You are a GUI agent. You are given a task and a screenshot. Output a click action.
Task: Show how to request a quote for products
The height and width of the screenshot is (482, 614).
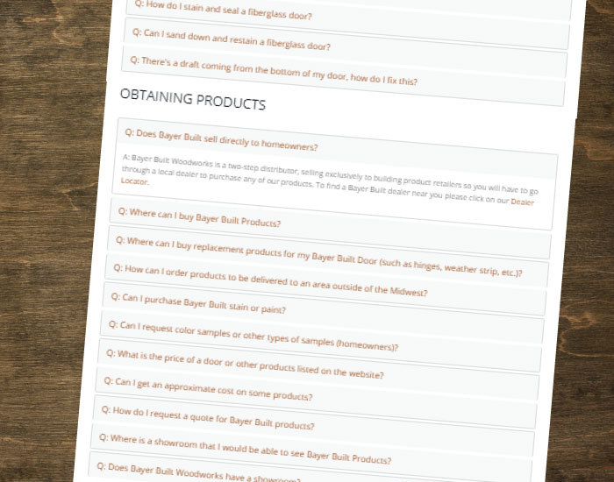208,418
